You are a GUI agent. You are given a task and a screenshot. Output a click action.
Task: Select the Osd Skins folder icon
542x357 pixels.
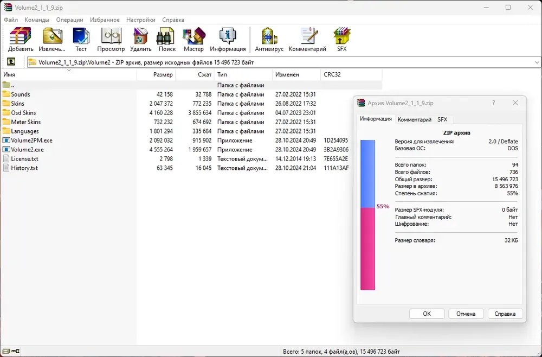pos(6,112)
